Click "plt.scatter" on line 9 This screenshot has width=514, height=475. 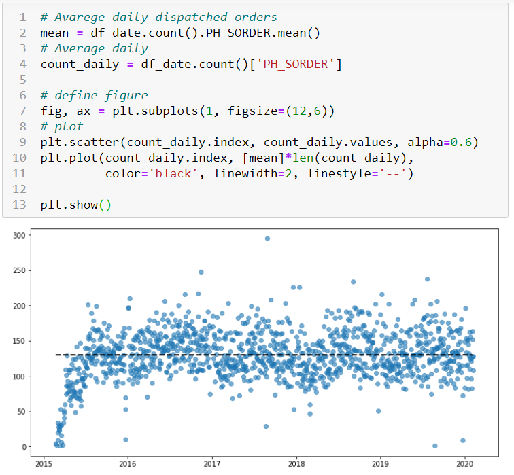[x=80, y=143]
